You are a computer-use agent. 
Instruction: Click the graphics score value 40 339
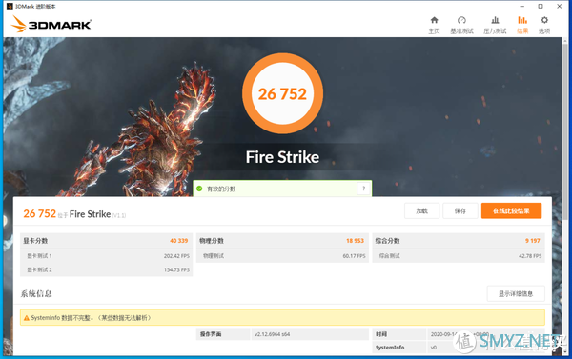pos(179,241)
